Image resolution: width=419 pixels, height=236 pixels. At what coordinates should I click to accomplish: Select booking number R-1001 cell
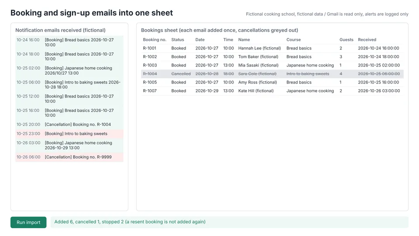point(149,48)
